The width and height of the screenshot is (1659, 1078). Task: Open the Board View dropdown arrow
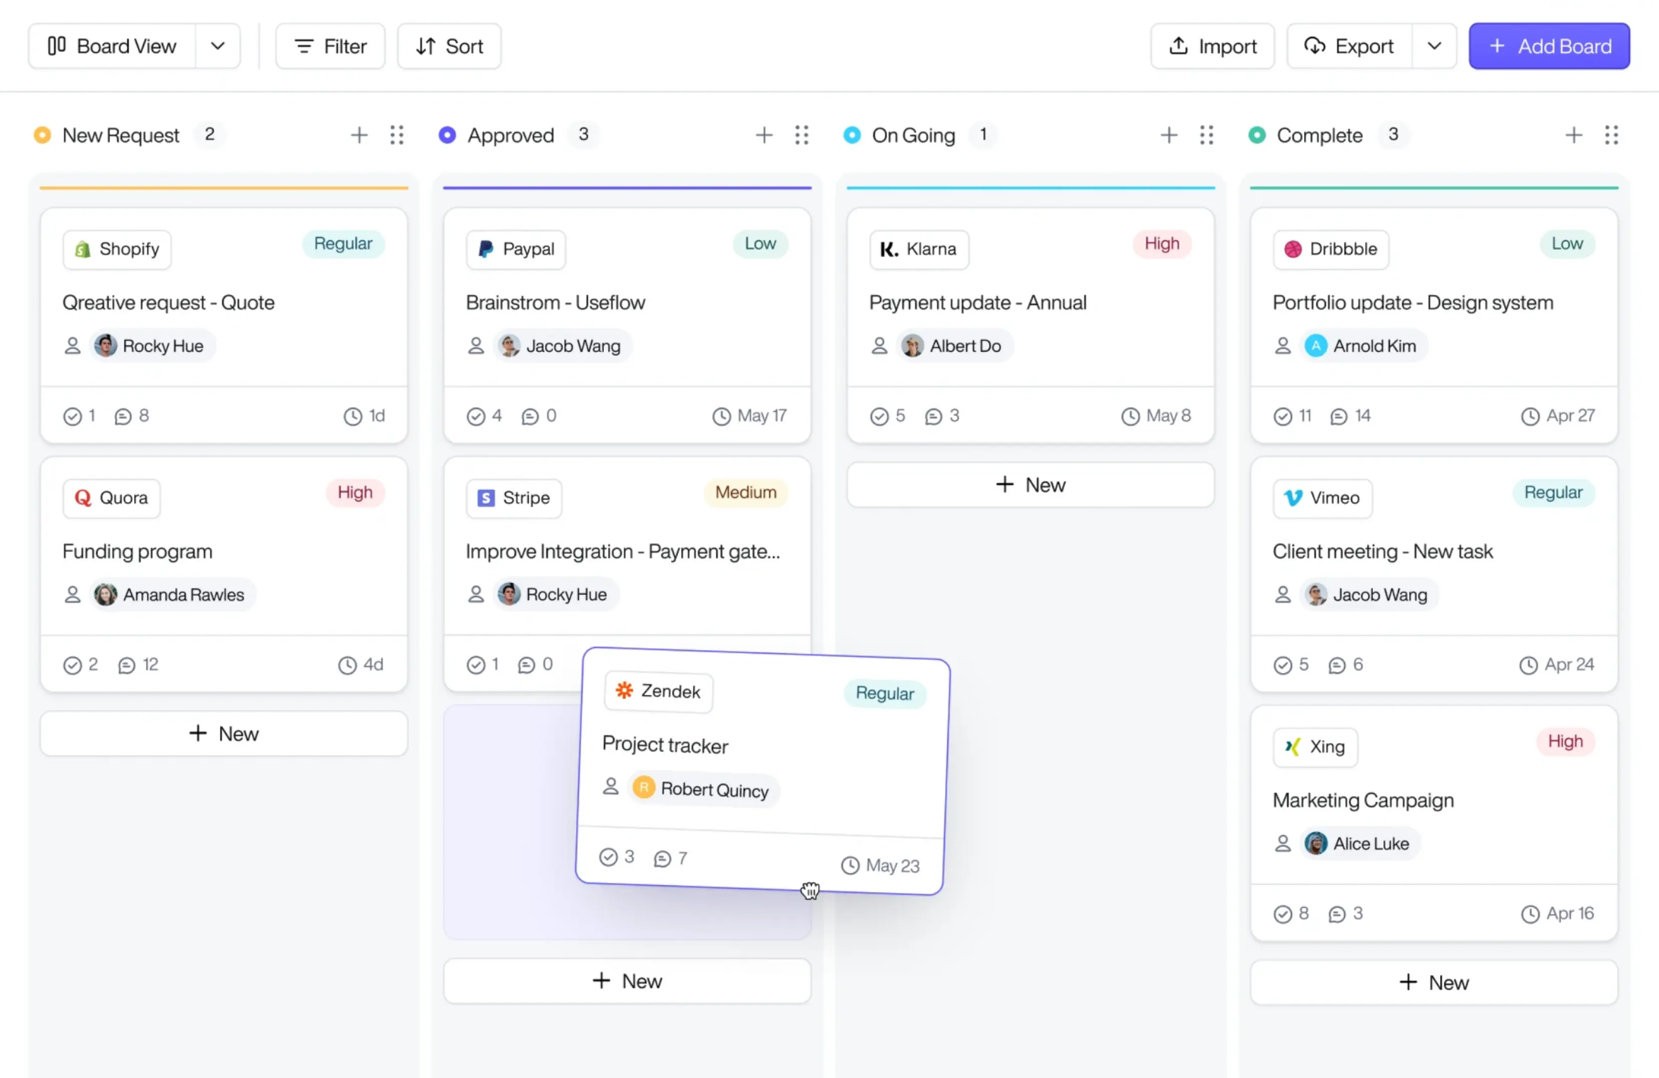click(218, 46)
